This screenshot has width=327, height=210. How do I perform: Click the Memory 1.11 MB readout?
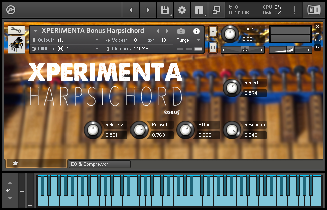click(130, 49)
